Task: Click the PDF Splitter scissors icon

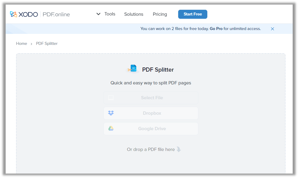Action: point(133,69)
